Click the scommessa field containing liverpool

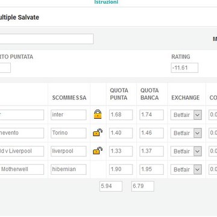click(69, 151)
